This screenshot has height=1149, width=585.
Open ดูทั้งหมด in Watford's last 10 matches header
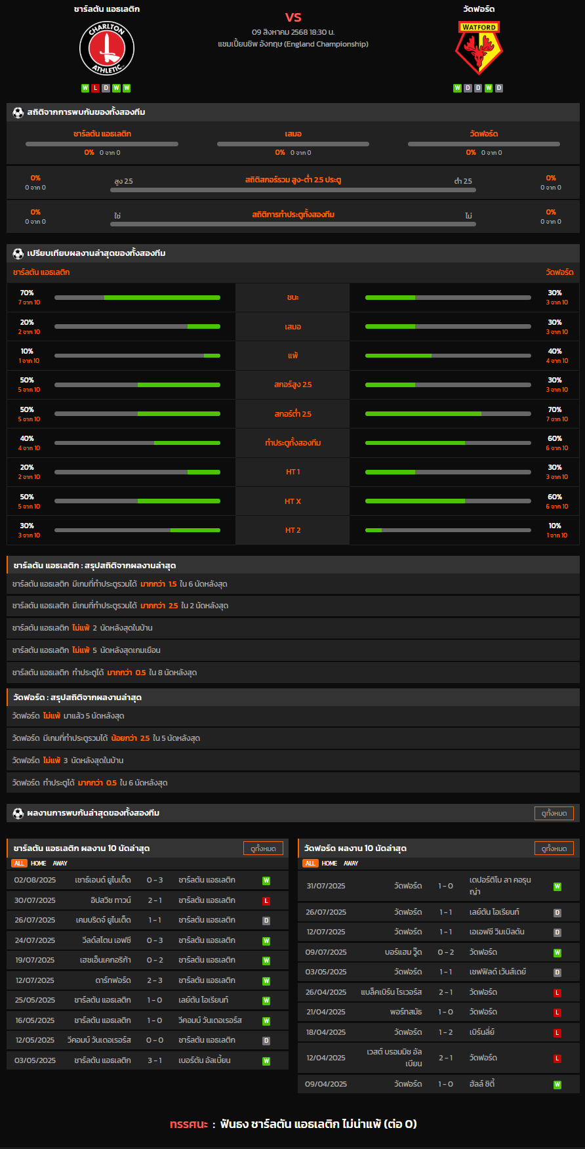(x=554, y=848)
